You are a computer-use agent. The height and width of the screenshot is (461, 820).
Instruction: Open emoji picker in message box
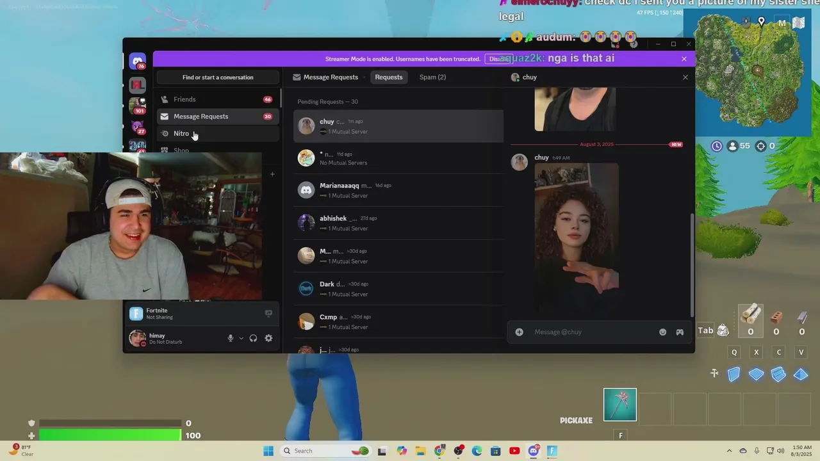click(x=662, y=332)
